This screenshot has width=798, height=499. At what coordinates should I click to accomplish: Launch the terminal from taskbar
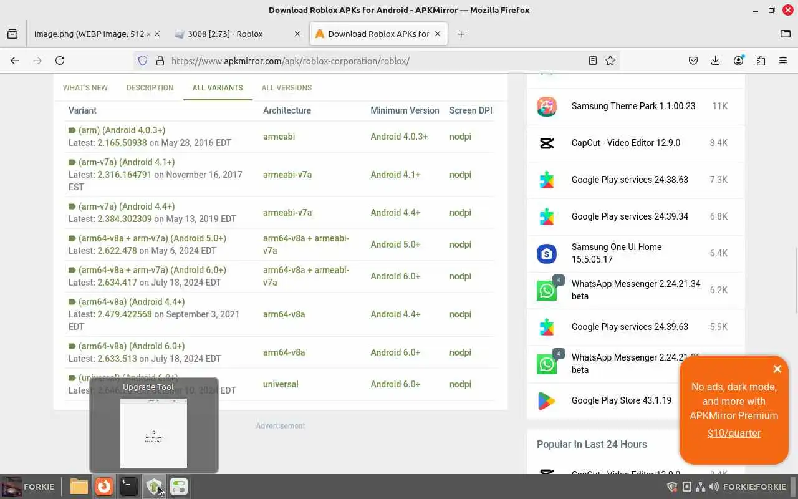point(129,487)
